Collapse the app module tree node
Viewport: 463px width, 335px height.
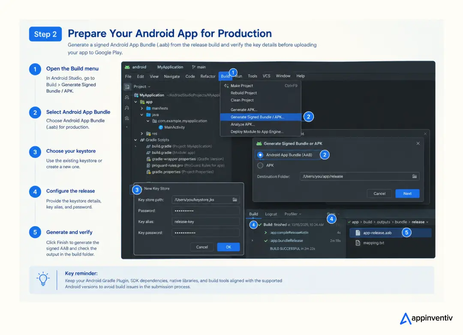click(x=136, y=102)
